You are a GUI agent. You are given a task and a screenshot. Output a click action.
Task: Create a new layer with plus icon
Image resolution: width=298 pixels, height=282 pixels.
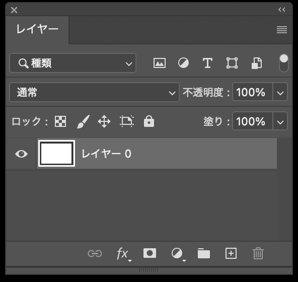(x=231, y=253)
